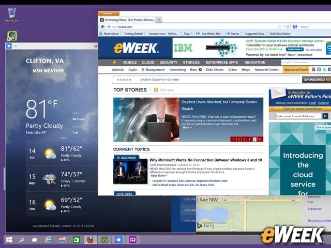Expand the search engine selector dropdown

point(296,27)
